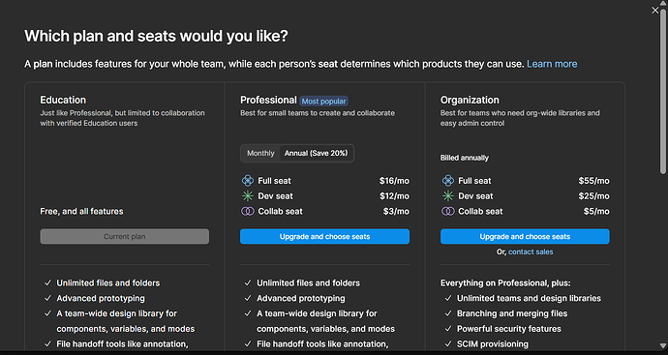
Task: Click the $25/mo Dev seat price
Action: click(x=593, y=196)
